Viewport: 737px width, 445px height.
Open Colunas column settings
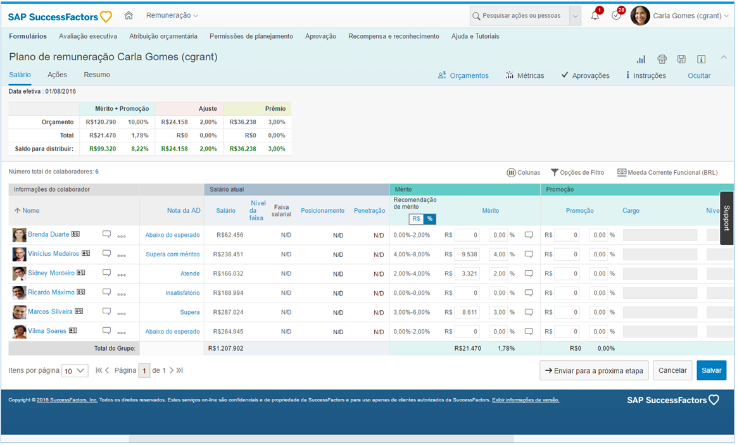point(523,172)
